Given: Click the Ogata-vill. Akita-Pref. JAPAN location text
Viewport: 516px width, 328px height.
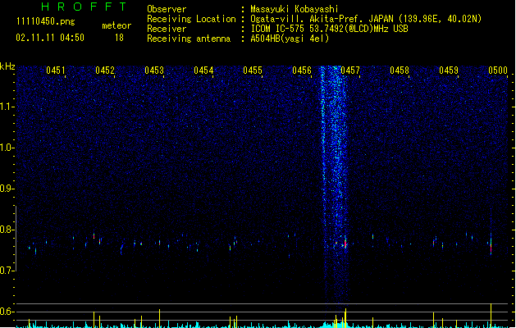Looking at the screenshot, I should 366,19.
